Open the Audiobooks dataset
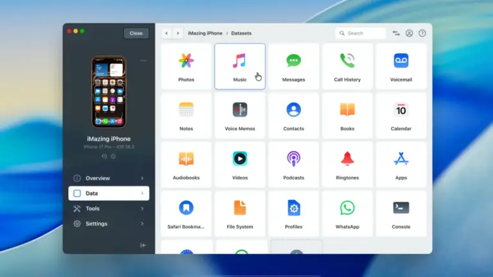This screenshot has height=277, width=493. point(186,164)
